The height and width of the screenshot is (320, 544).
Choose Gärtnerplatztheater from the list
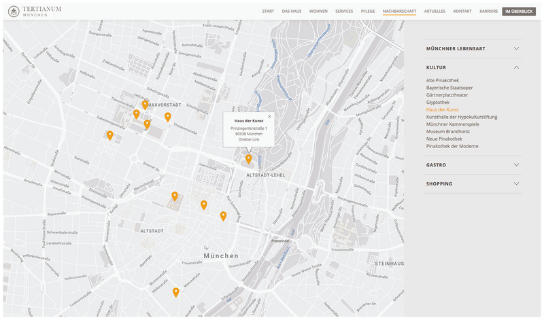point(447,95)
